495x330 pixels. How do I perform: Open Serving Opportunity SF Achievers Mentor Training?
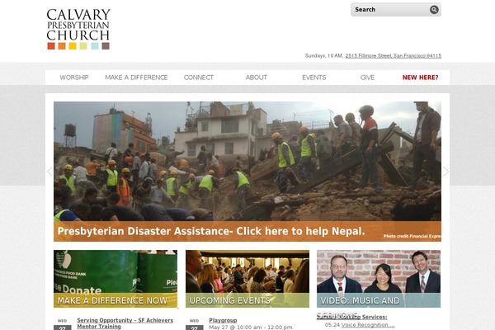125,323
